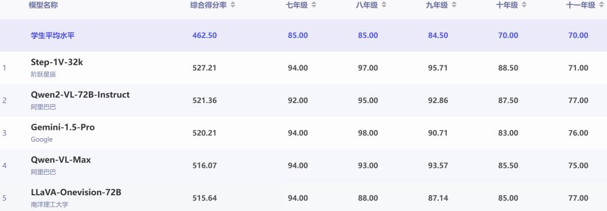Open the Step-1V-32k model entry
Screen dimensions: 607x211
click(57, 63)
